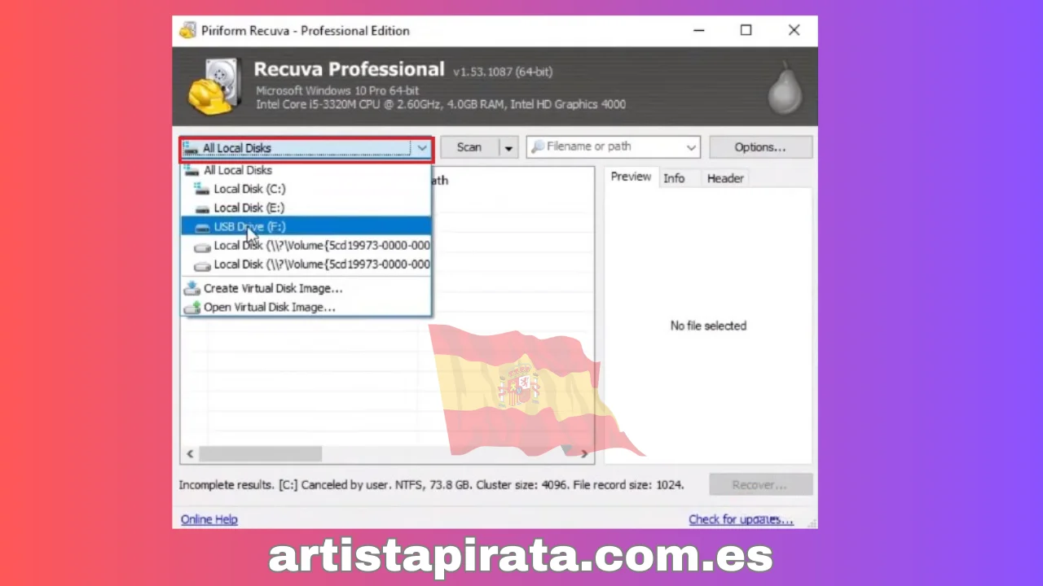The height and width of the screenshot is (586, 1043).
Task: Open the All Local Disks drive dropdown
Action: 306,148
